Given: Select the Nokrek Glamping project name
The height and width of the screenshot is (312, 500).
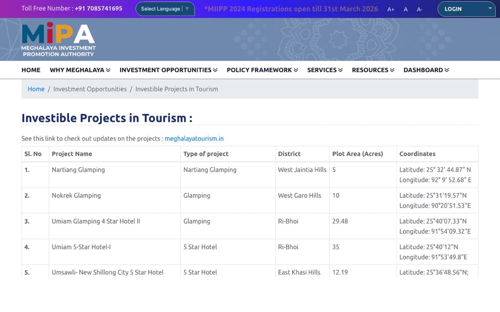Looking at the screenshot, I should coord(76,196).
